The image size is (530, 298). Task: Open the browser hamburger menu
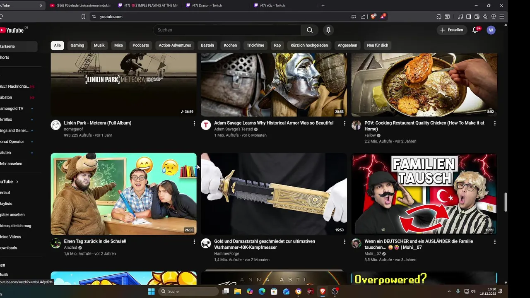pos(502,17)
